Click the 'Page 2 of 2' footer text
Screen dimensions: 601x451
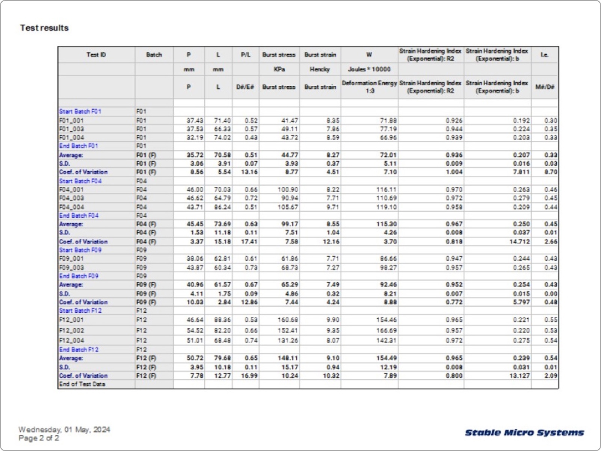pos(39,438)
